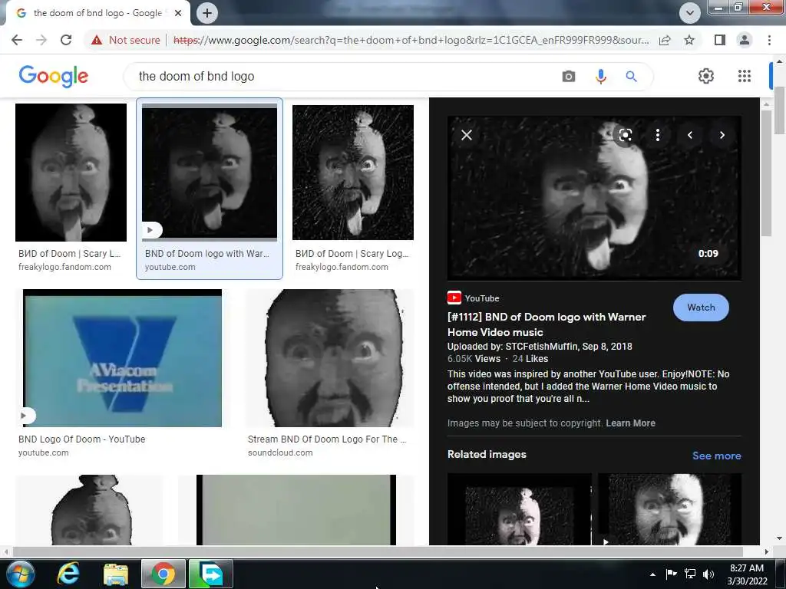Toggle the browser side panel
This screenshot has height=589, width=786.
tap(720, 40)
